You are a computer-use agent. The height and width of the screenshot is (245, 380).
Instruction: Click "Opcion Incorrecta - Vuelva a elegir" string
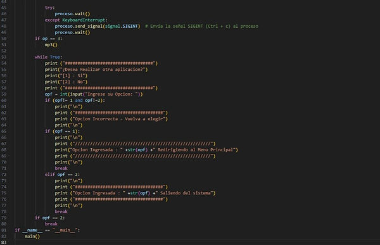119,119
